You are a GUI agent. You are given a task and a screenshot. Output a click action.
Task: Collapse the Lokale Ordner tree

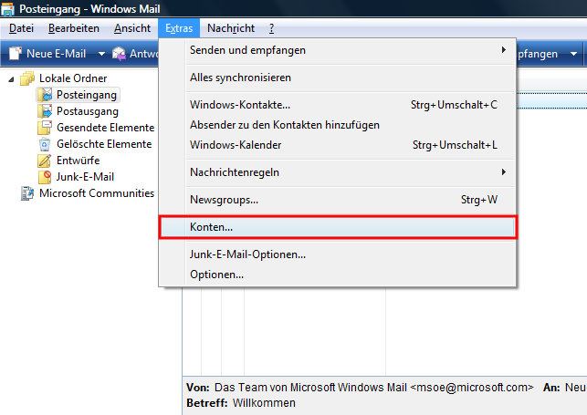coord(12,79)
